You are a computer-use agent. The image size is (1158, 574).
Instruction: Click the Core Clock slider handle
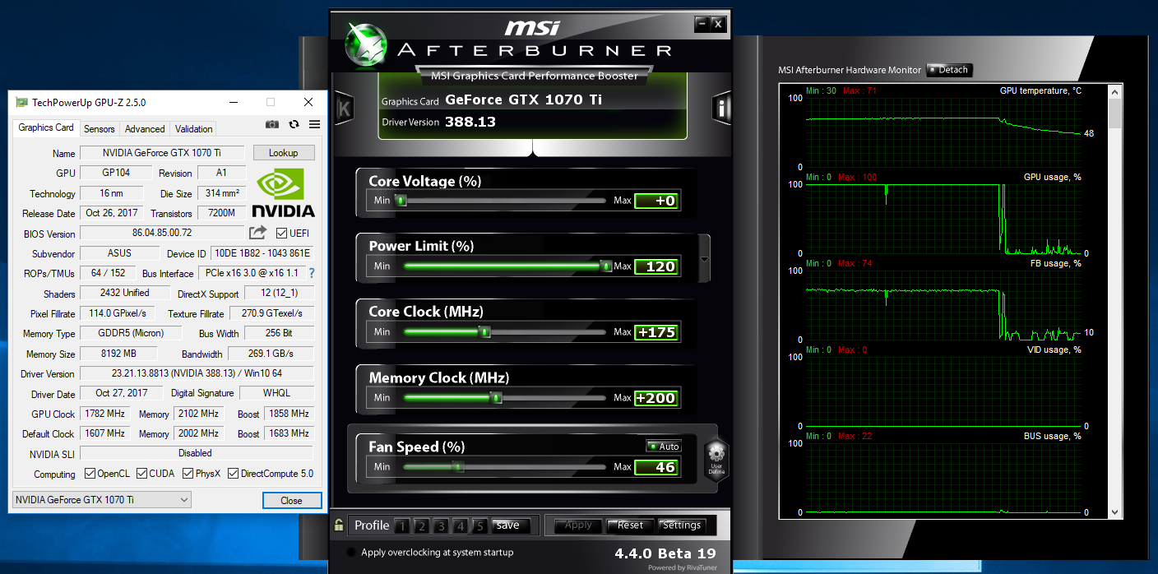[x=484, y=331]
